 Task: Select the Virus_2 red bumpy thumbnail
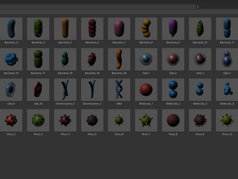pyautogui.click(x=11, y=120)
